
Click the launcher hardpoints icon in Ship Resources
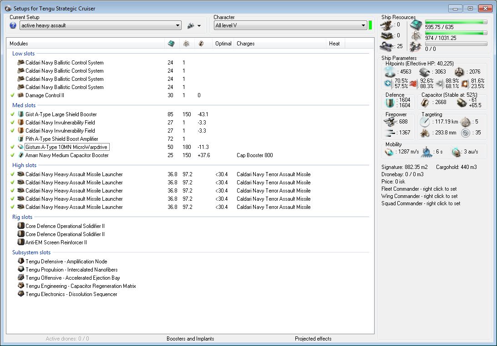386,35
